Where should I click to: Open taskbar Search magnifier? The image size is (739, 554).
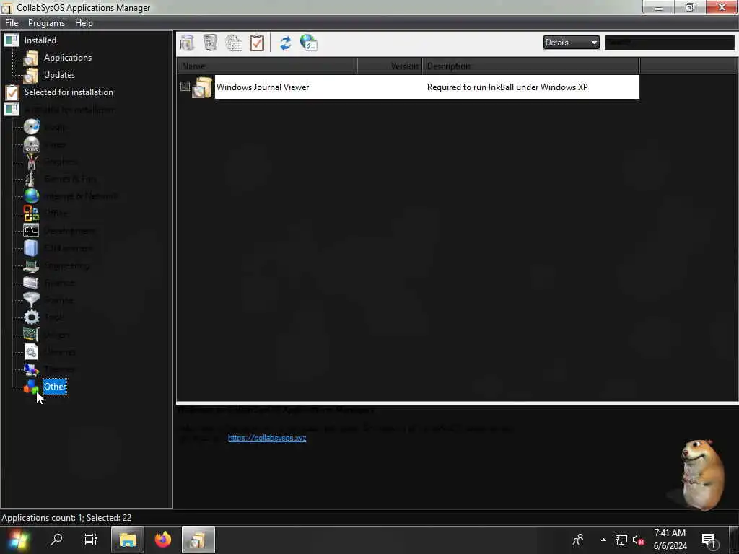click(x=56, y=540)
